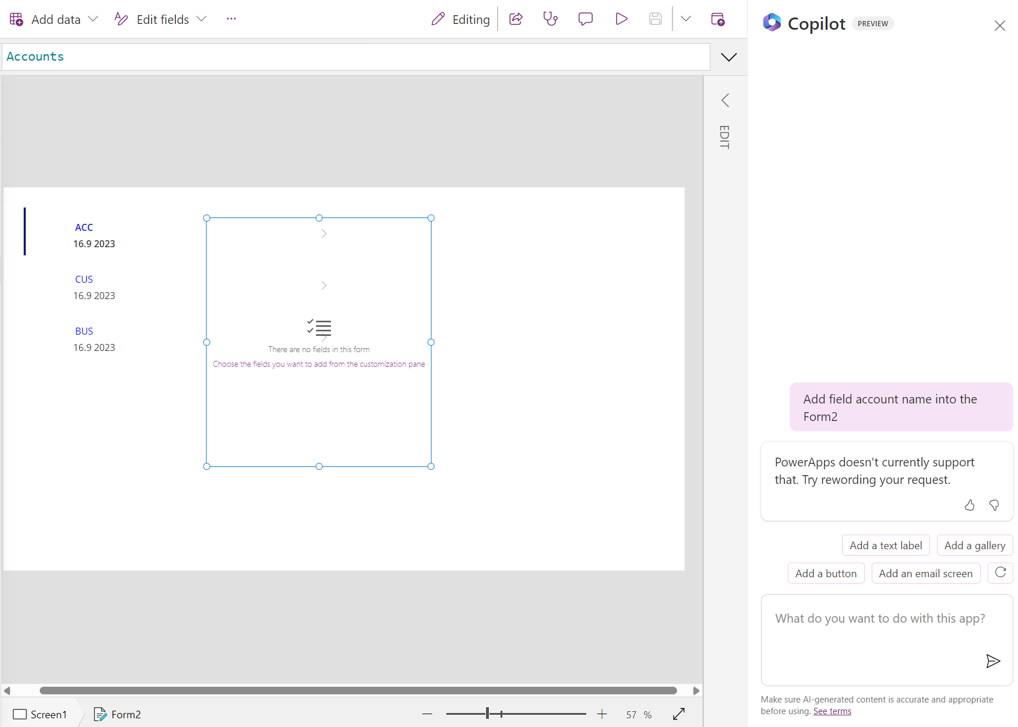This screenshot has width=1018, height=727.
Task: Click the zoom slider handle
Action: tap(487, 714)
